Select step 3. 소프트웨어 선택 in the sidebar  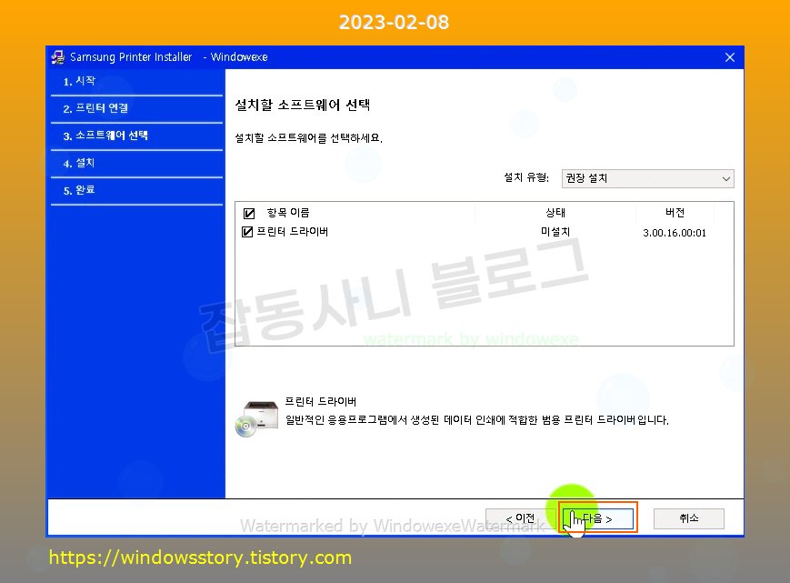105,136
